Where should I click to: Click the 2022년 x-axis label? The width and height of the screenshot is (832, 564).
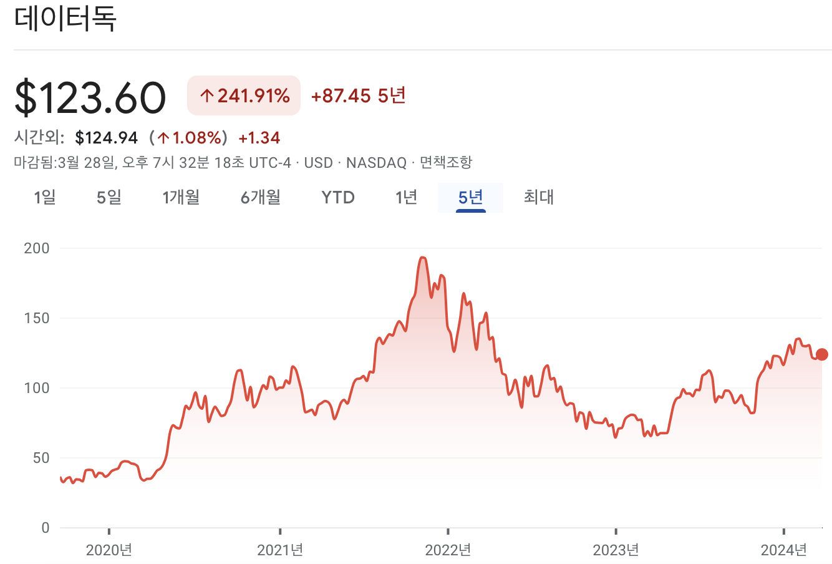448,550
